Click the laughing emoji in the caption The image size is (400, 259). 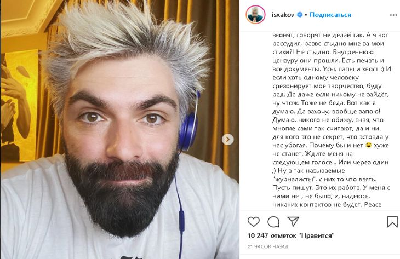tap(368, 145)
